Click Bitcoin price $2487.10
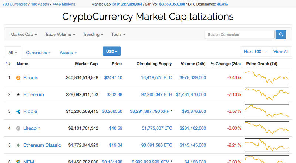This screenshot has height=163, width=296. pyautogui.click(x=113, y=77)
